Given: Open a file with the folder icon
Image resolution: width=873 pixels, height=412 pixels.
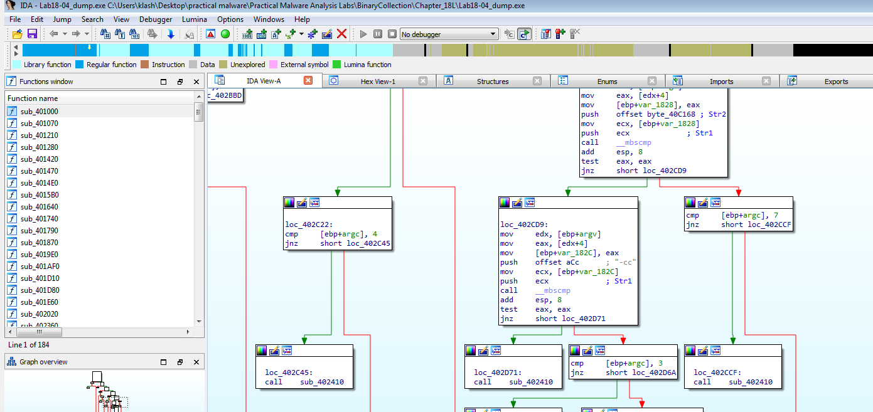Looking at the screenshot, I should click(x=17, y=34).
